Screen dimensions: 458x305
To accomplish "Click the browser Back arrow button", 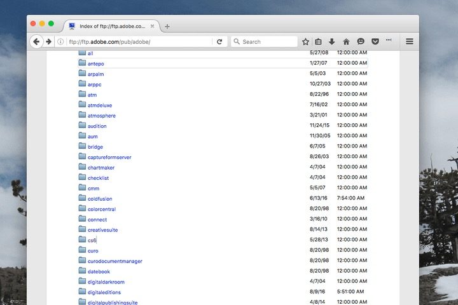I will point(36,41).
